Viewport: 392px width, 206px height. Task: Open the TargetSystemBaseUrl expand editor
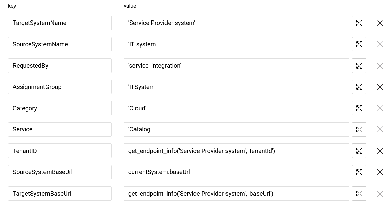[x=359, y=193]
